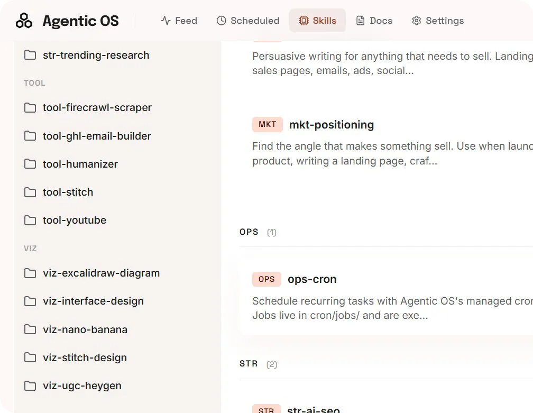
Task: Click the 'Persuasive writing' description text
Action: click(x=392, y=63)
